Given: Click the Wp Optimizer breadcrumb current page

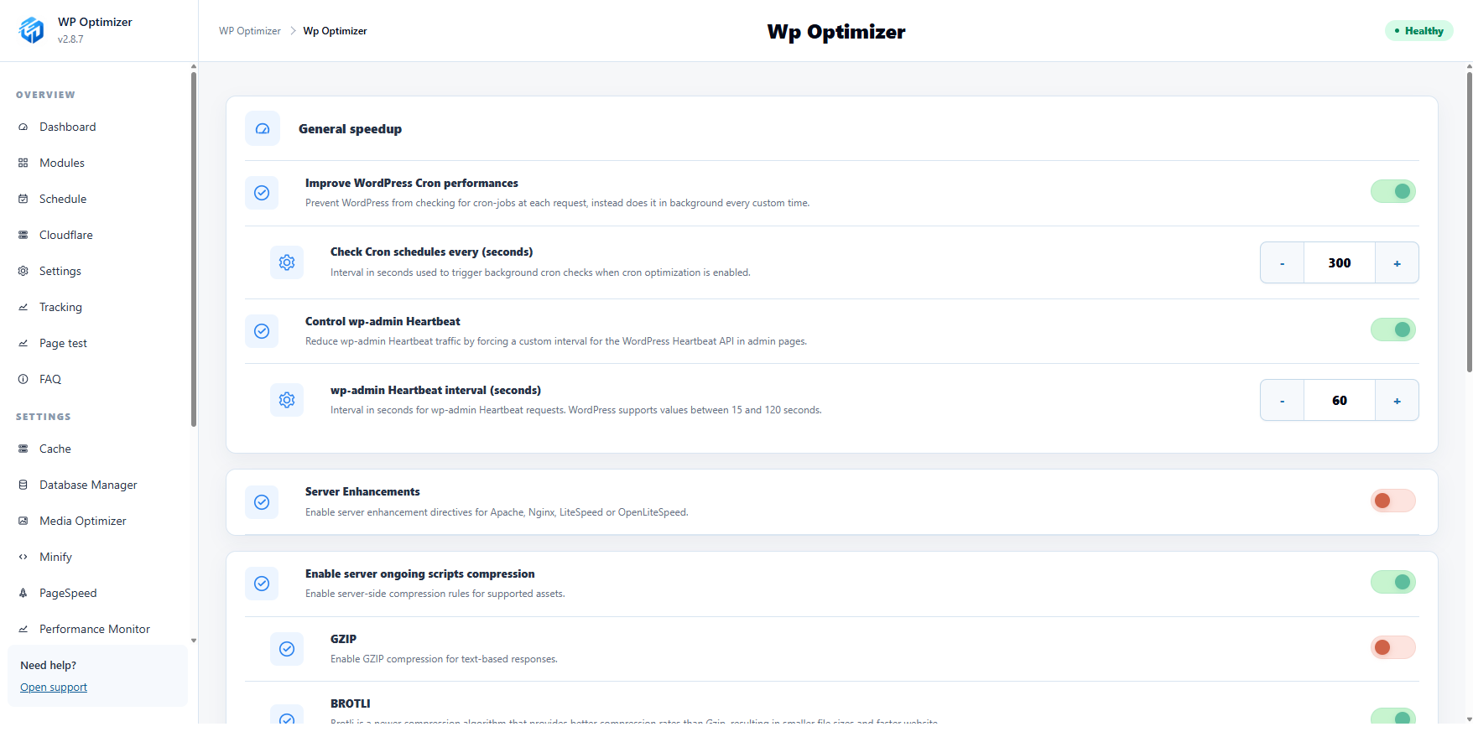Looking at the screenshot, I should (x=335, y=31).
